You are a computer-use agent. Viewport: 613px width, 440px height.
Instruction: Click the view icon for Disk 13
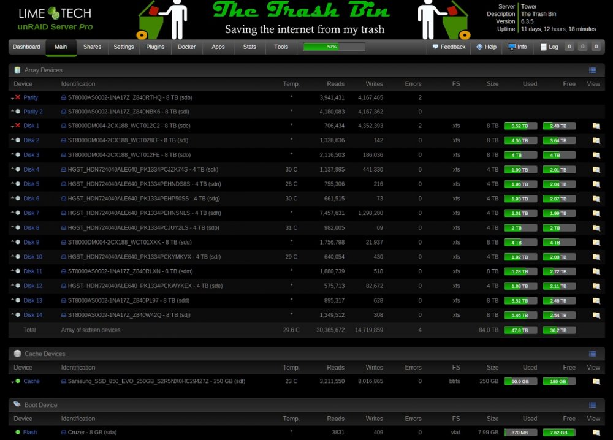(596, 300)
